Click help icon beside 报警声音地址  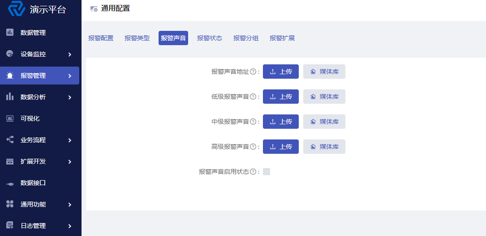click(x=253, y=72)
